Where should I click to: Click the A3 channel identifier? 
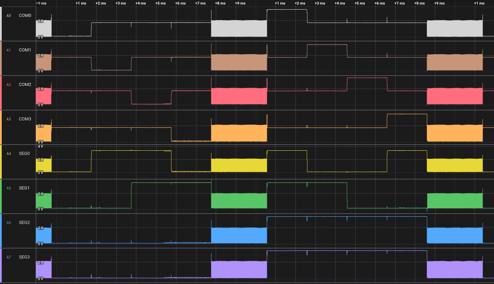9,119
